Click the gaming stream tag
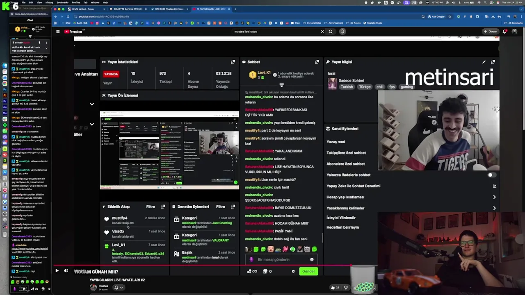525x295 pixels. [x=406, y=87]
